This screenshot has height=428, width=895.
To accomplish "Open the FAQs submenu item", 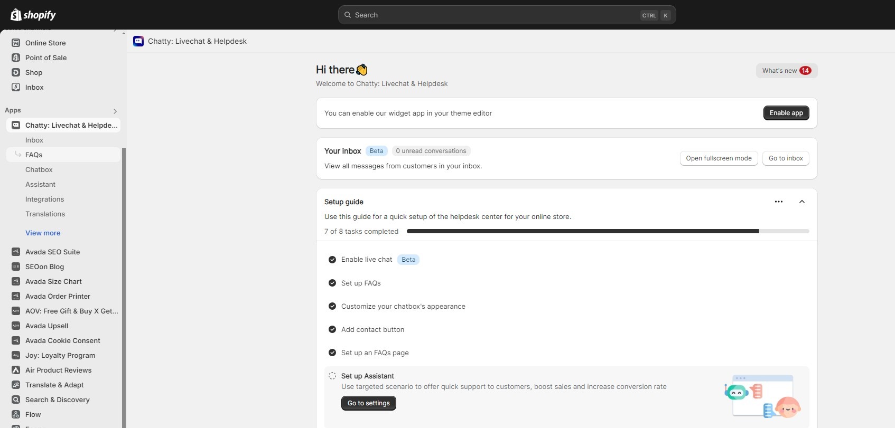I will [34, 155].
